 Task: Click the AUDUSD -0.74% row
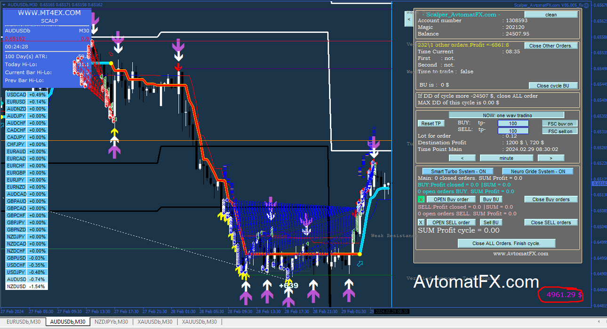pos(26,279)
